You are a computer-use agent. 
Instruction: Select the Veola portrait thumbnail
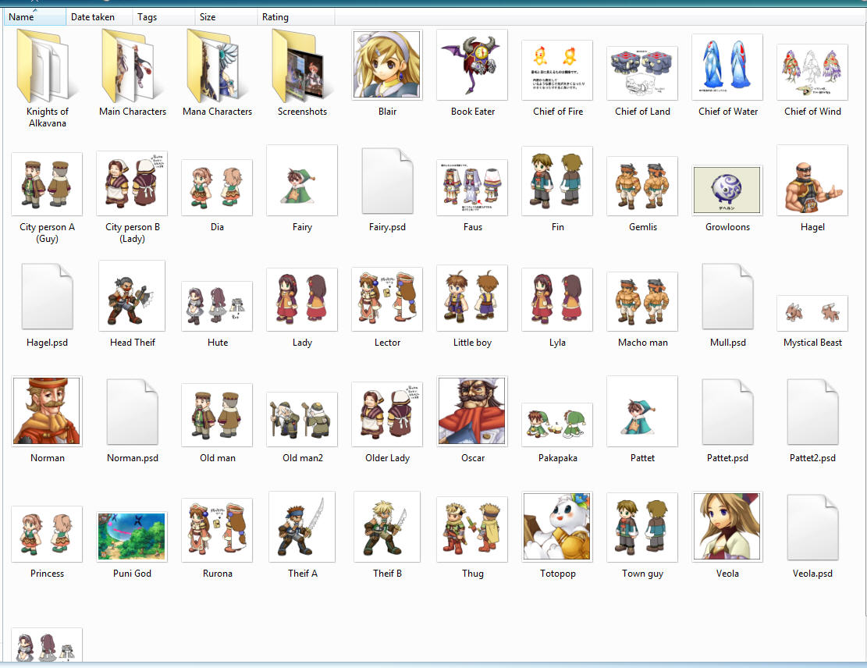point(727,527)
